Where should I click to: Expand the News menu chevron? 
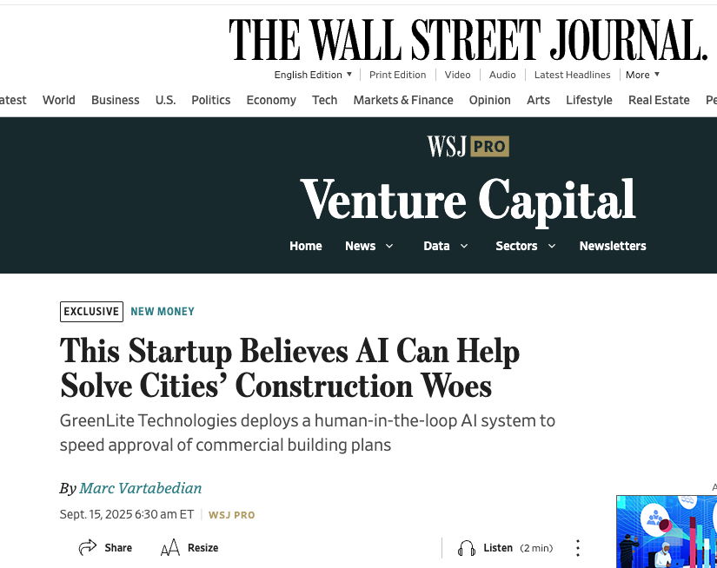pyautogui.click(x=389, y=246)
